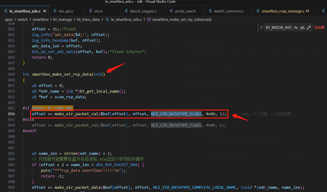Click the ADV_RSP_PACKET_MAX constant
Viewport: 327px width, 192px height.
tap(116, 165)
